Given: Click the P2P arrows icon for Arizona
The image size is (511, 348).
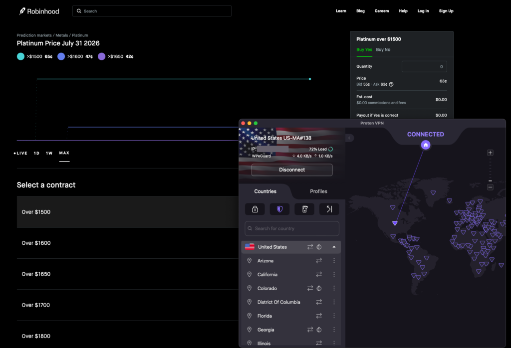Looking at the screenshot, I should 319,261.
